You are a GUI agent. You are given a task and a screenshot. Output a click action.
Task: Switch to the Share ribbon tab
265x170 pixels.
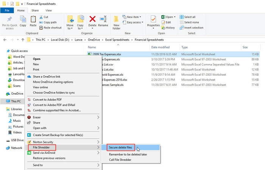click(x=35, y=11)
